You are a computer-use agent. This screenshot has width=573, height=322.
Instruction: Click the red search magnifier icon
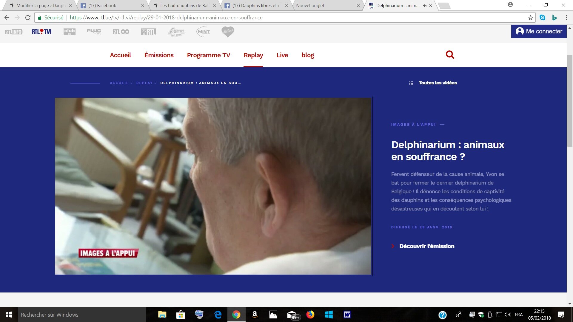[x=450, y=55]
